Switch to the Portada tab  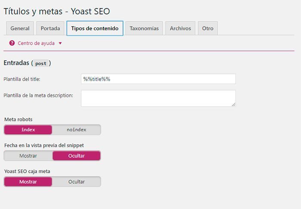tap(50, 28)
